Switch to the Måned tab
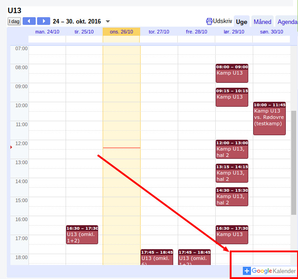This screenshot has width=298, height=279. [262, 21]
